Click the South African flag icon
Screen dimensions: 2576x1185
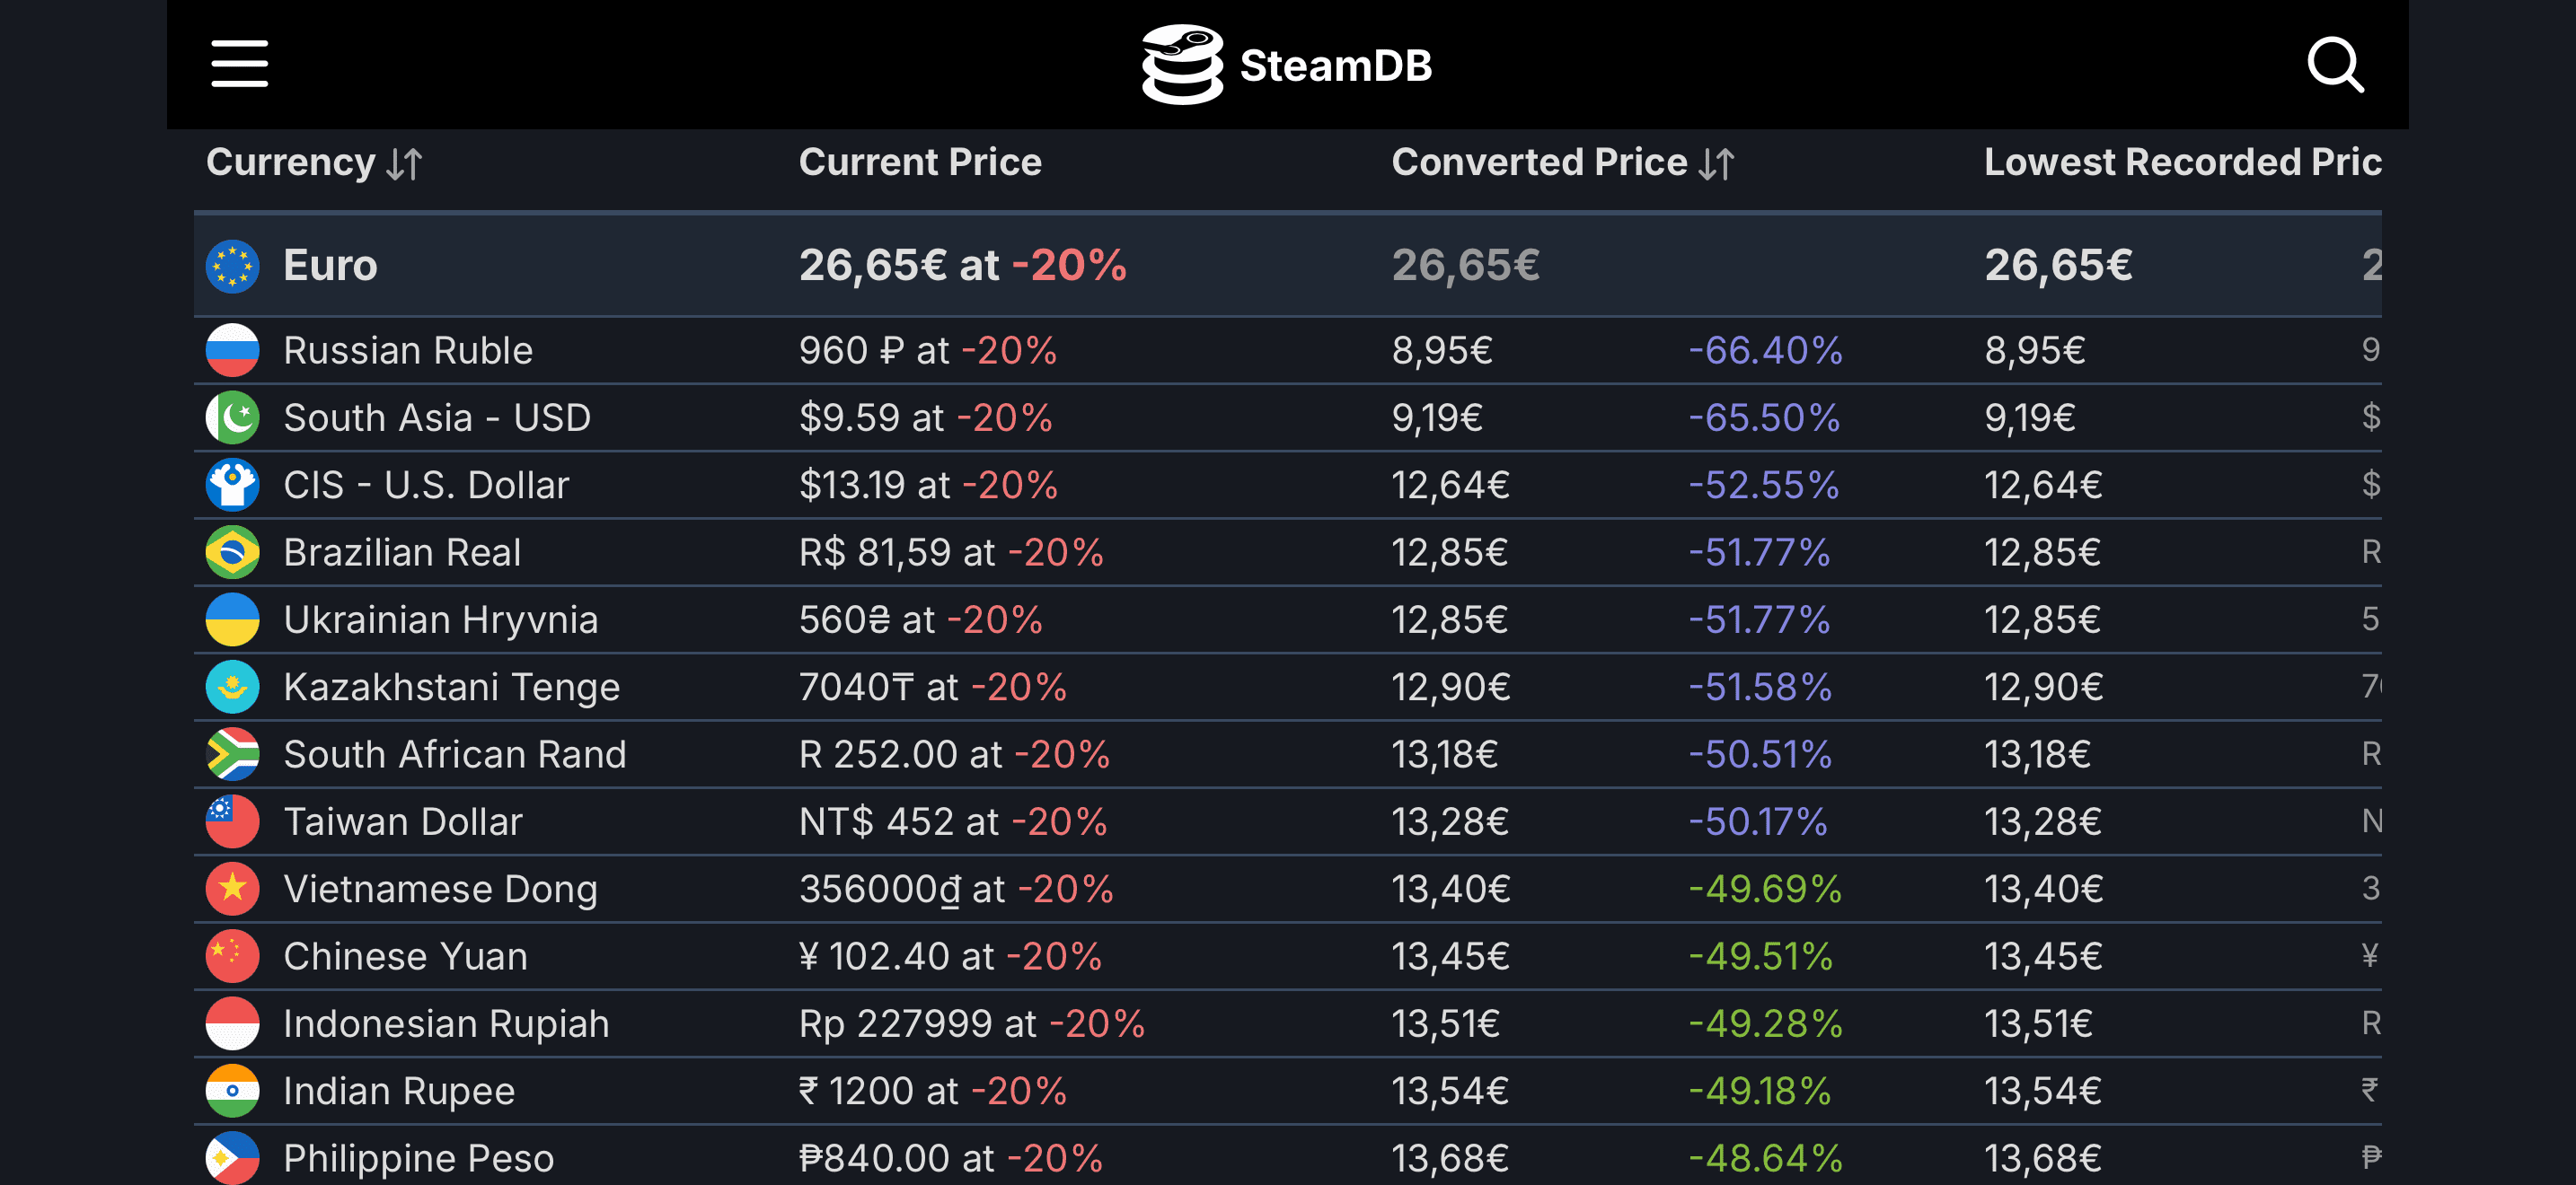(x=232, y=754)
